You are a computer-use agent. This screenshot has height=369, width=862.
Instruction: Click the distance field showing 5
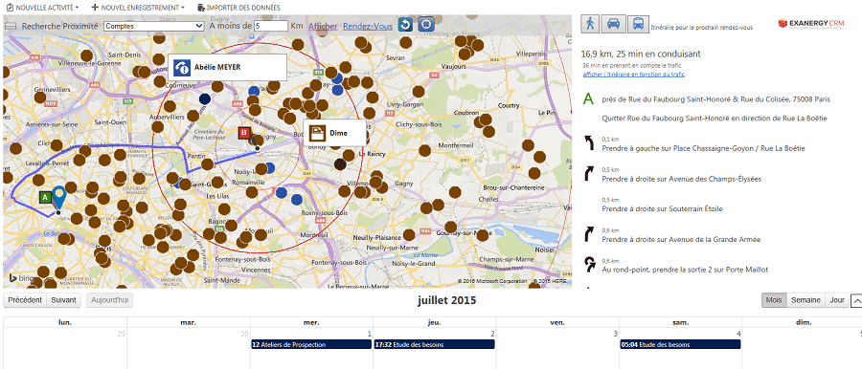[x=271, y=26]
